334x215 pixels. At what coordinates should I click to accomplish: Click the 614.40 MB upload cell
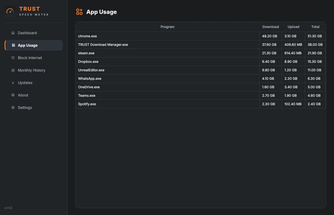tap(293, 53)
